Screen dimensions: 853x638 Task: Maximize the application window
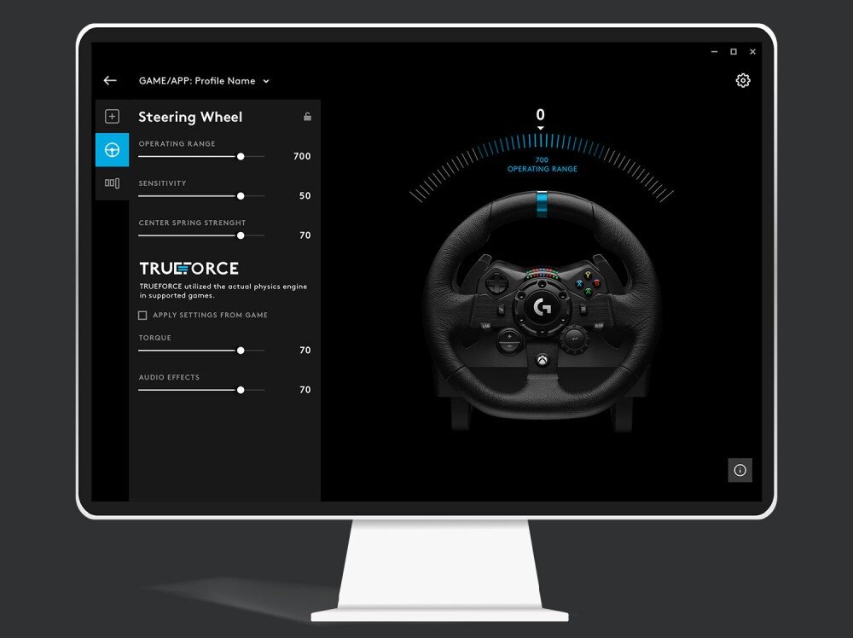tap(734, 52)
